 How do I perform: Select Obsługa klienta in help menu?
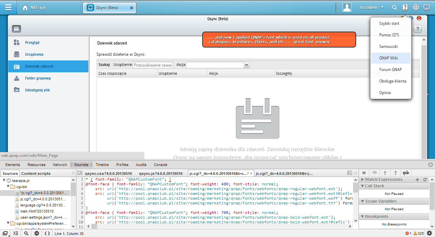391,81
